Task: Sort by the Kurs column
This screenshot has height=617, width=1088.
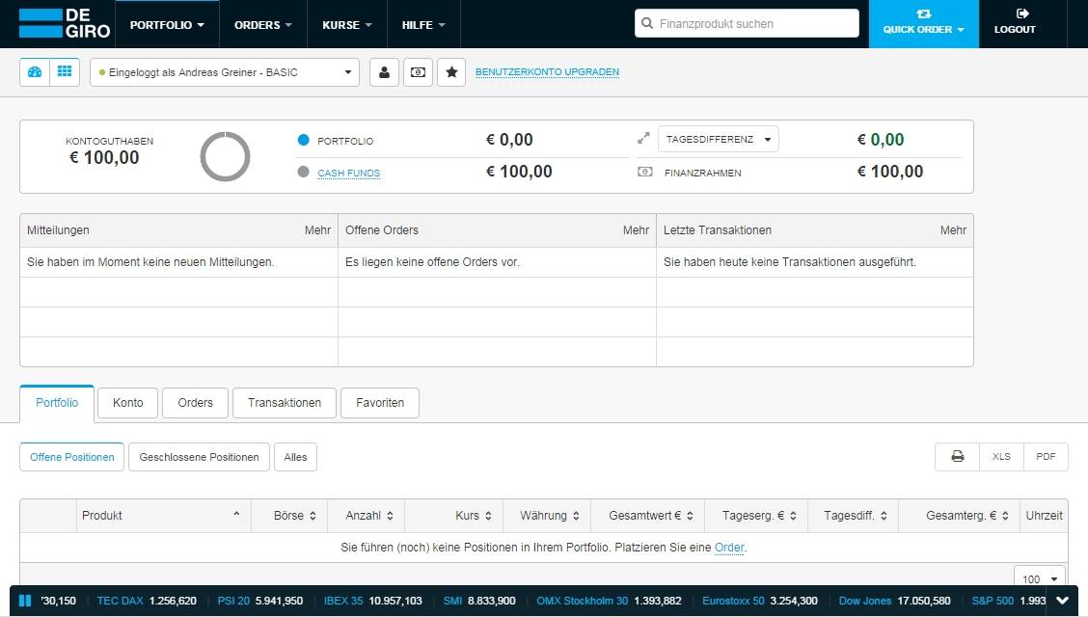Action: pos(453,516)
